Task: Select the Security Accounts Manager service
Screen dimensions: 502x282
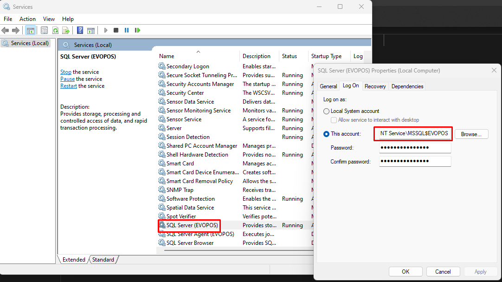Action: coord(235,84)
